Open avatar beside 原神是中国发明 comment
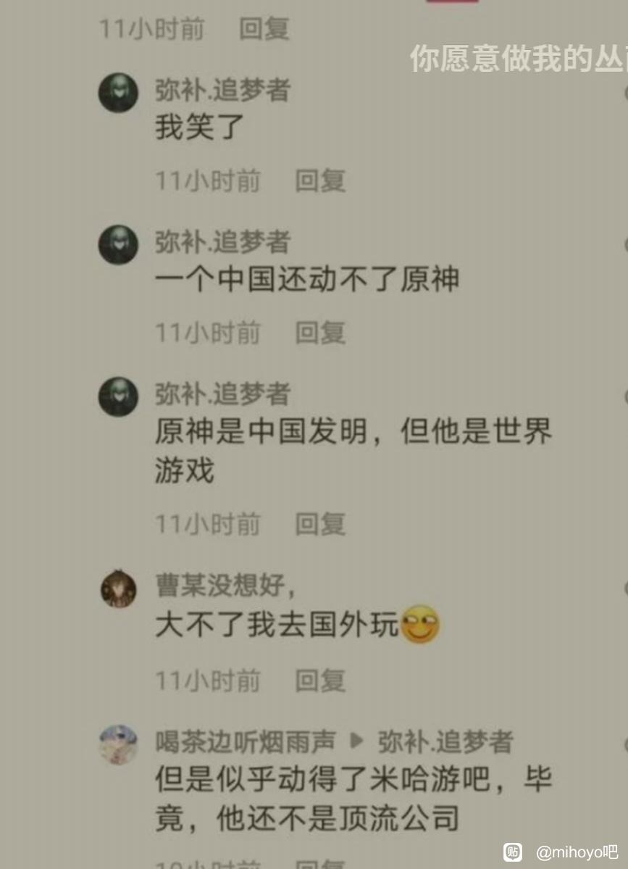628x869 pixels. click(118, 397)
